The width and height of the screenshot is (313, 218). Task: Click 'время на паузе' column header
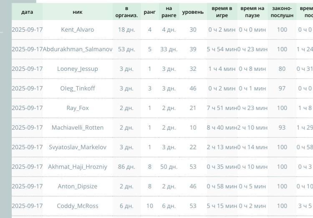(x=252, y=12)
